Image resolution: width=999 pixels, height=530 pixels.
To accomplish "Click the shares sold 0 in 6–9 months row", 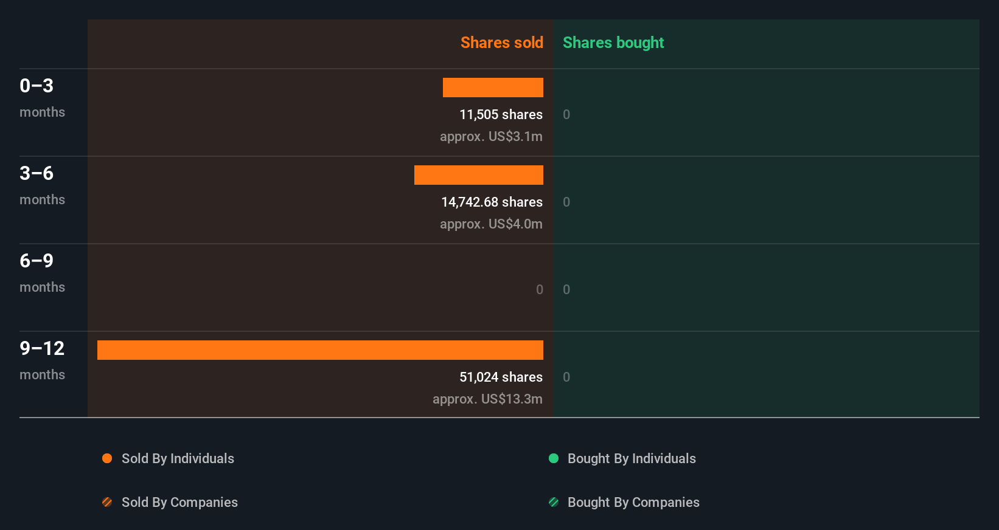I will (540, 289).
